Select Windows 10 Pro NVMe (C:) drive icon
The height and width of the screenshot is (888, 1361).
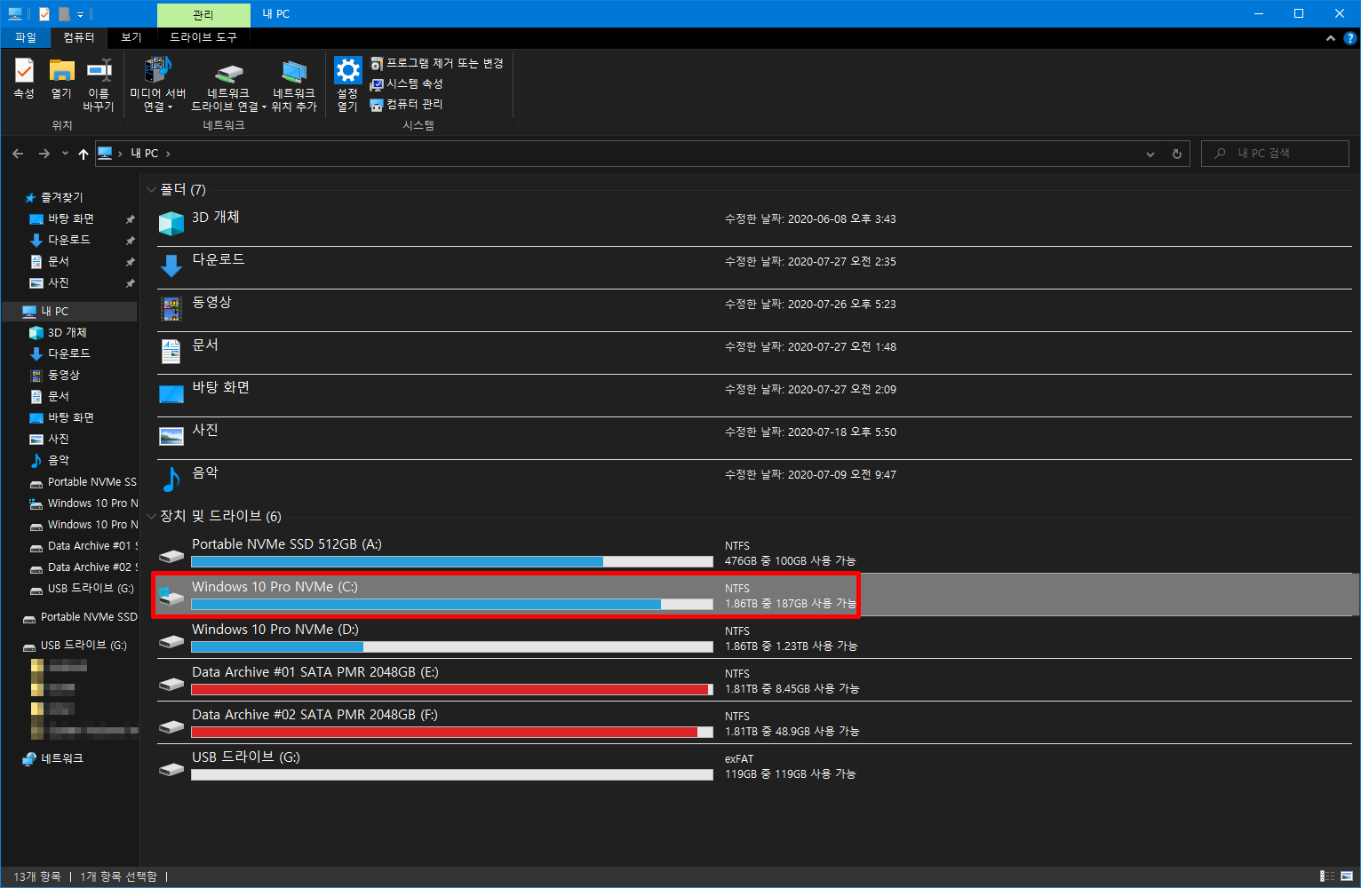tap(171, 596)
